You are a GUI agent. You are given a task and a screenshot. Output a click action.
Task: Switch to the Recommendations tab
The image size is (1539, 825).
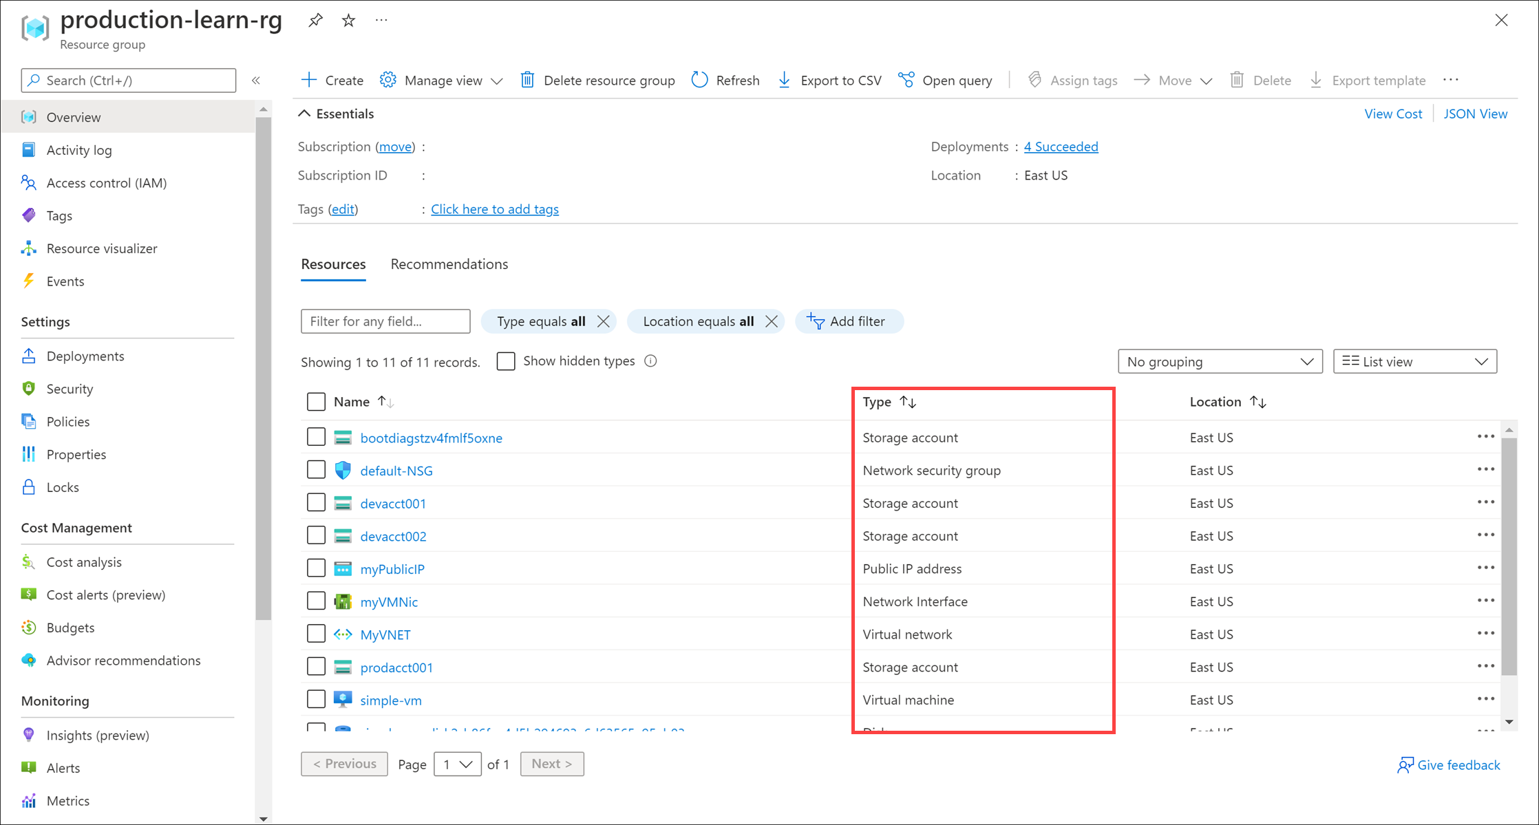pyautogui.click(x=449, y=264)
